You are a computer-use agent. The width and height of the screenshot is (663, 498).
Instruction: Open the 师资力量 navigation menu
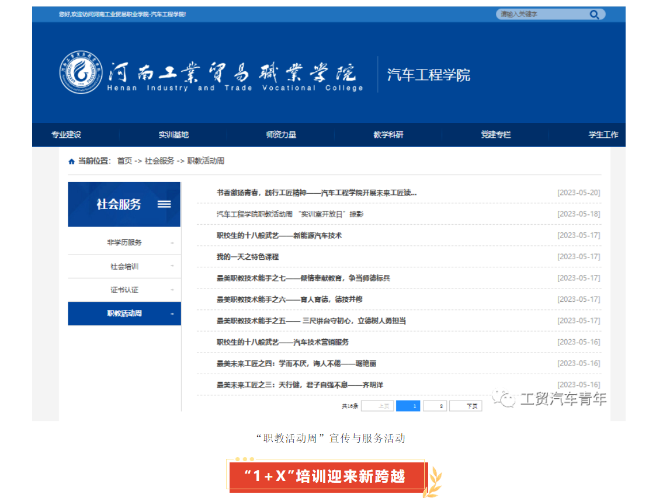281,135
